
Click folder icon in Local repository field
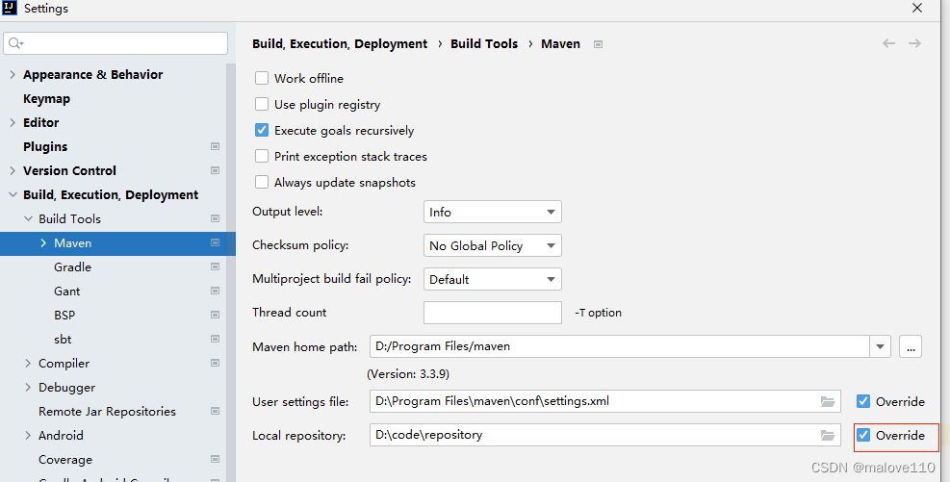click(828, 436)
